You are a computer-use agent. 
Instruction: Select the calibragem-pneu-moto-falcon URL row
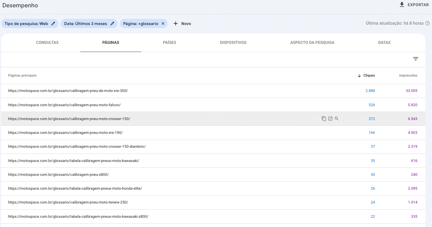[x=213, y=105]
